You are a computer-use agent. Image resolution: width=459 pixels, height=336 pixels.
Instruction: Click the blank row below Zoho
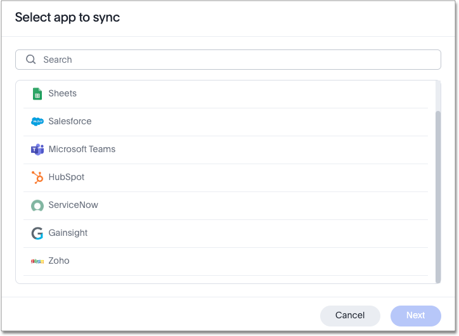(226, 280)
